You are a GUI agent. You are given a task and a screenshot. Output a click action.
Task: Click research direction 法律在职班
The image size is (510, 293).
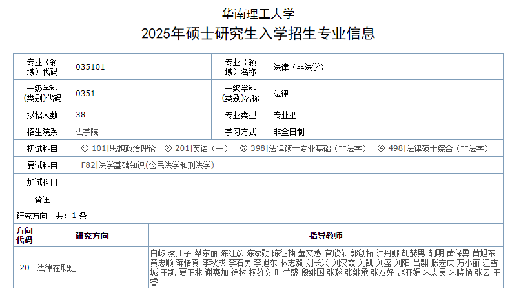[56, 268]
